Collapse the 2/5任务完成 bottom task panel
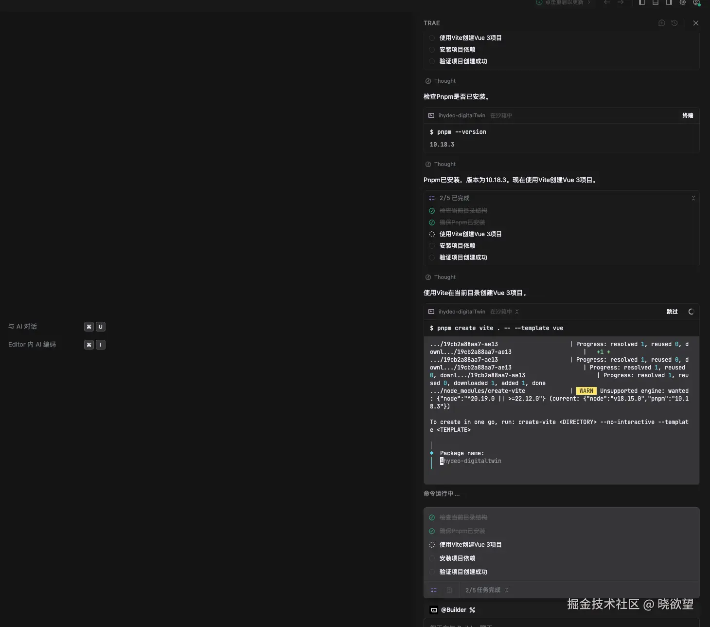 tap(507, 590)
